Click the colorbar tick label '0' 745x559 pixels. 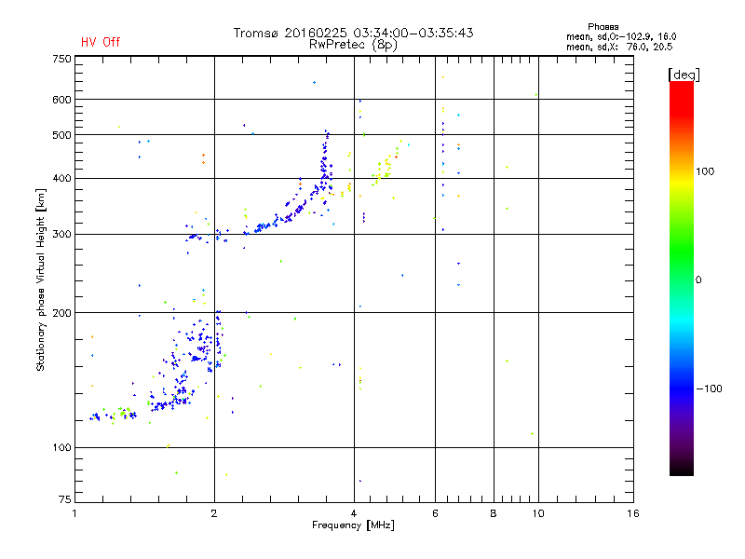(698, 280)
